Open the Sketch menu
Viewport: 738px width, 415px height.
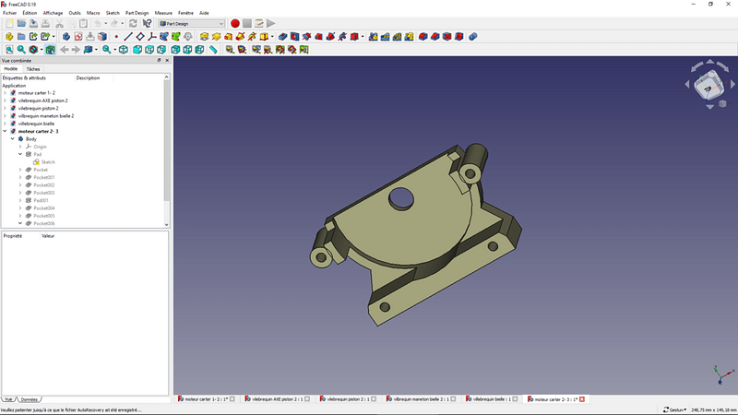click(113, 13)
